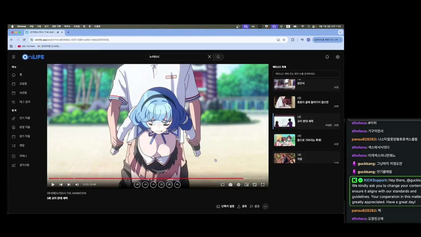The height and width of the screenshot is (237, 421).
Task: Toggle theater mode in the player
Action: [x=255, y=185]
